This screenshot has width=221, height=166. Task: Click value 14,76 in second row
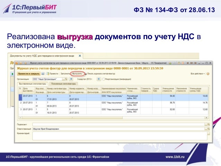(205, 103)
